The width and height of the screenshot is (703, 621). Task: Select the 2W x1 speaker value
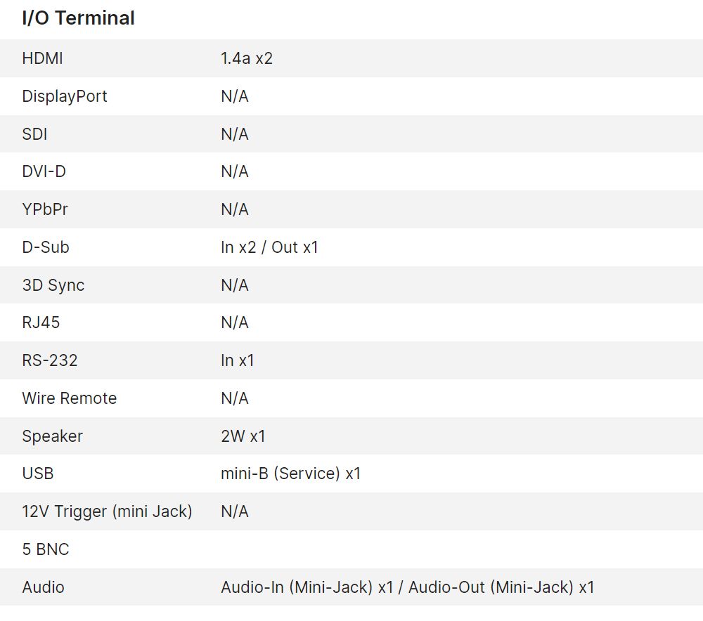[243, 436]
